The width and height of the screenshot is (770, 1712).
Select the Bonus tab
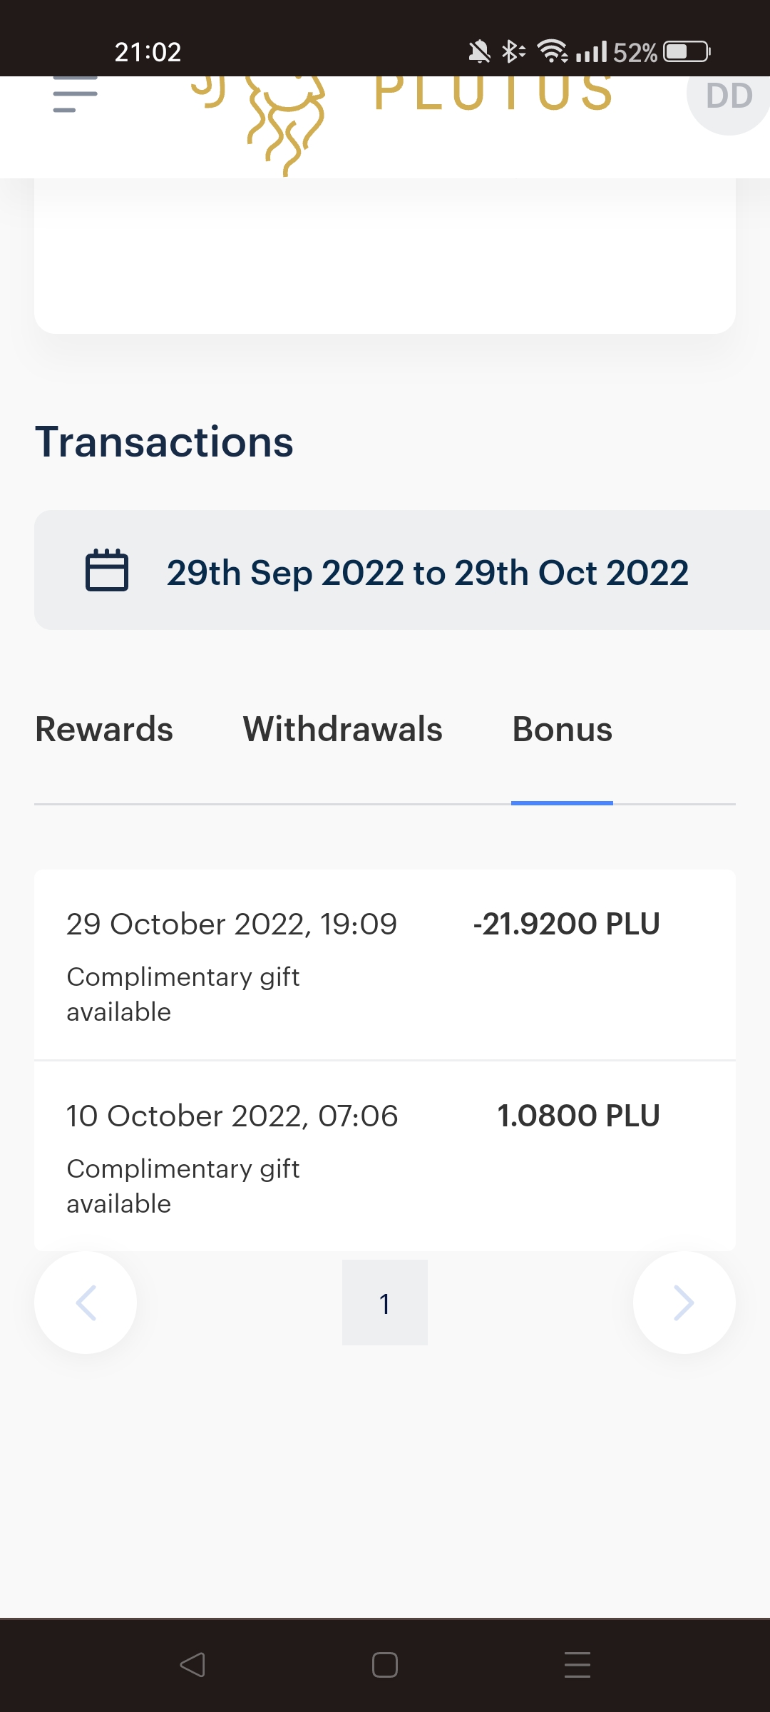pos(562,730)
